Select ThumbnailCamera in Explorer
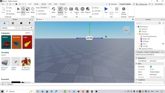The height and width of the screenshot is (93, 165). pyautogui.click(x=150, y=36)
